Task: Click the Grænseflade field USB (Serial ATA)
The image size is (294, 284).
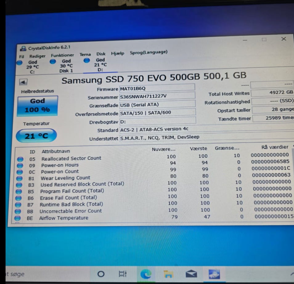Action: [x=157, y=104]
